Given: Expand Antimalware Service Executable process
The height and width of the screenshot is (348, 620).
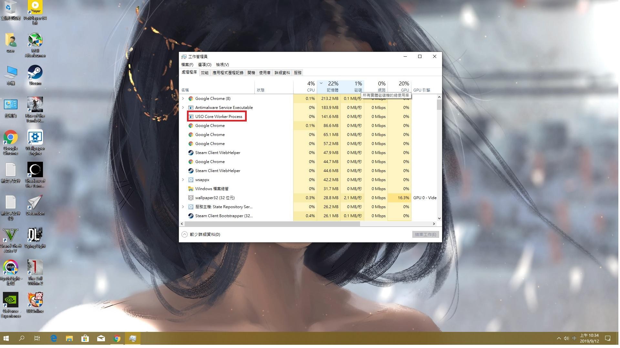Looking at the screenshot, I should pos(183,108).
